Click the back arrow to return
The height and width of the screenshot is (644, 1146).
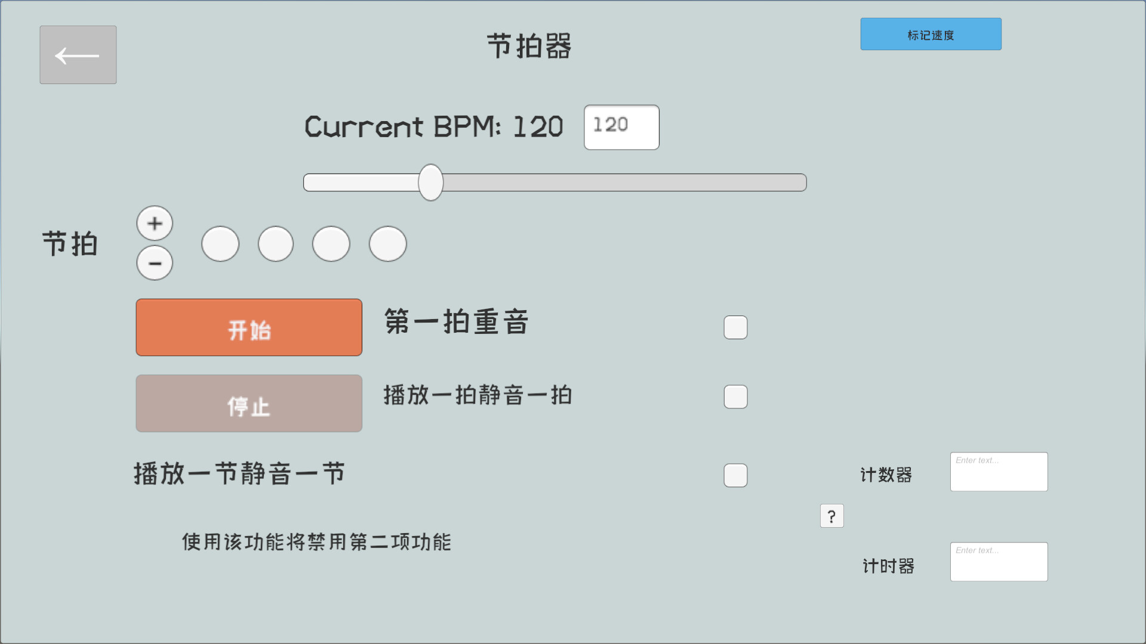click(x=78, y=54)
